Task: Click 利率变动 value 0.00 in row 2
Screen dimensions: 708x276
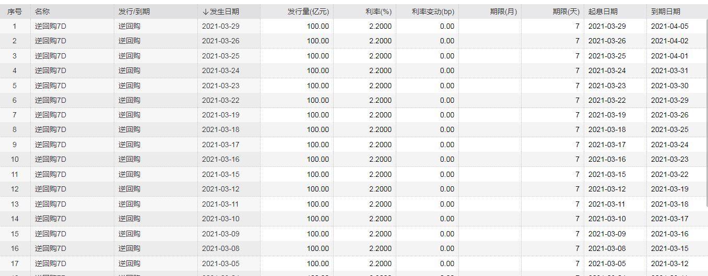Action: click(x=447, y=41)
